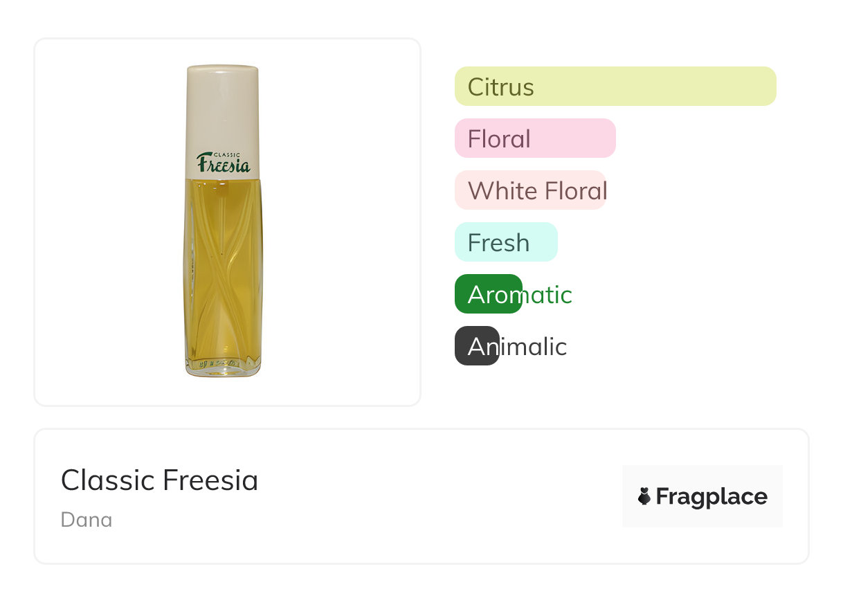Click the green Freesia logo on the bottle
Viewport: 843px width, 598px height.
coord(224,163)
